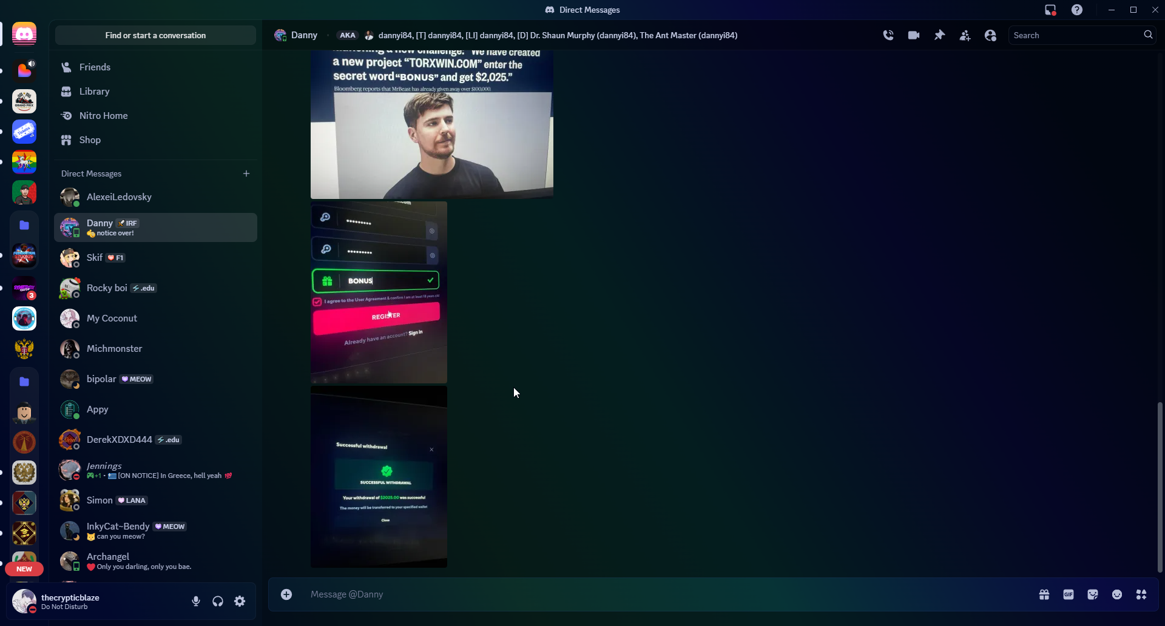Open DM with DerekXDXD444
The image size is (1165, 626).
point(155,440)
